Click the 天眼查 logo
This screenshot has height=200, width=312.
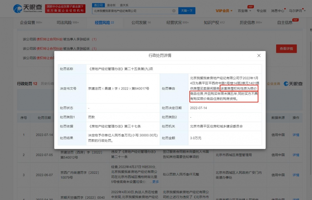tap(28, 8)
